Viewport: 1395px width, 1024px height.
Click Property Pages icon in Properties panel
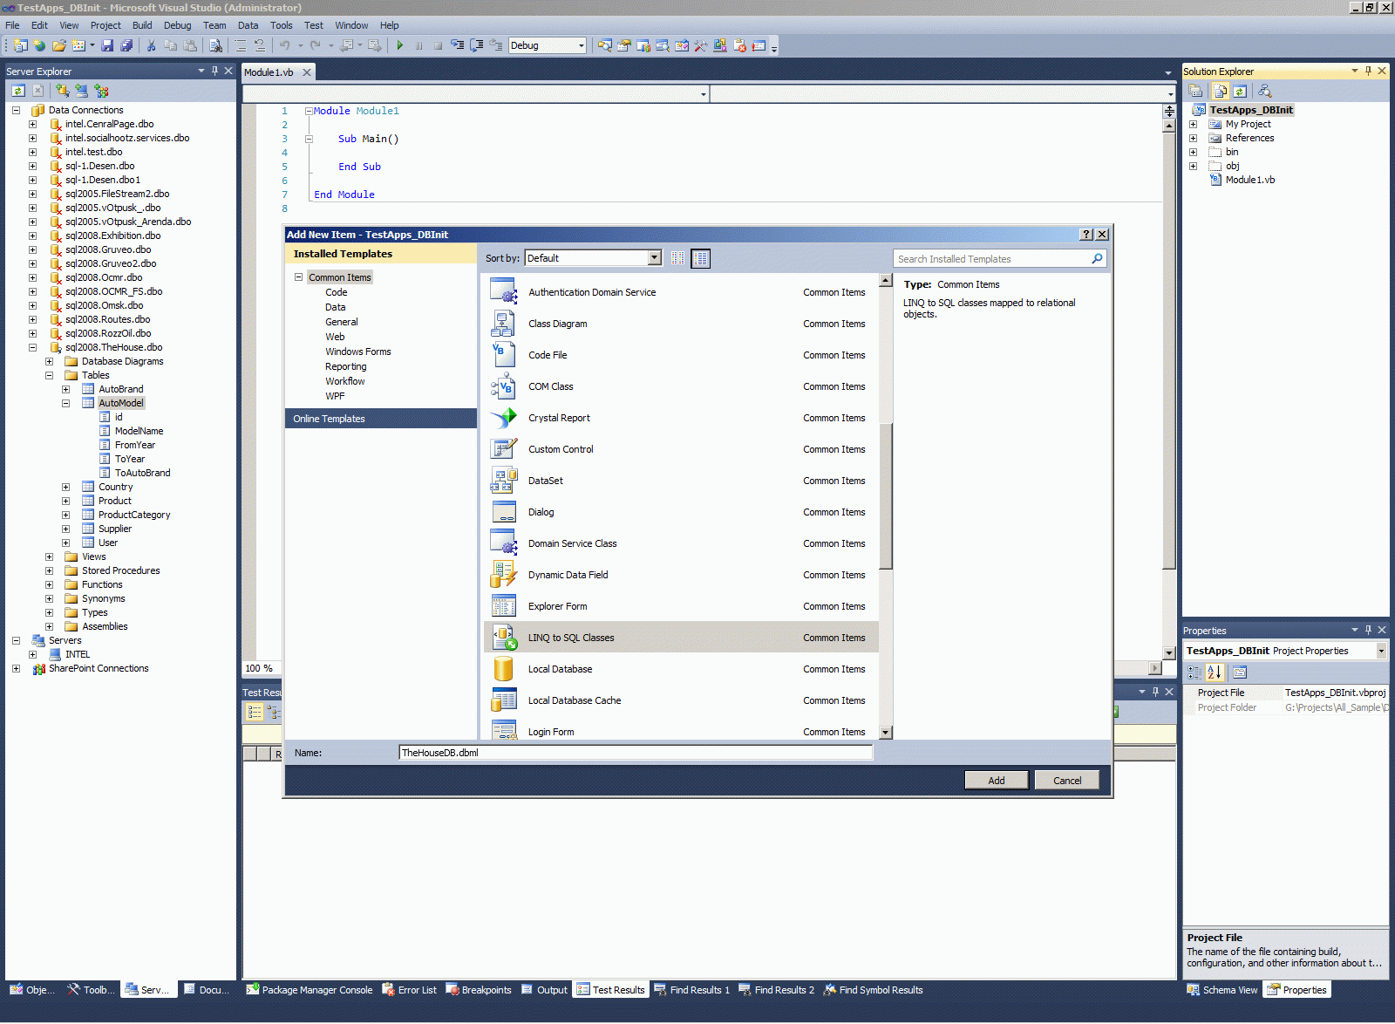[x=1240, y=672]
